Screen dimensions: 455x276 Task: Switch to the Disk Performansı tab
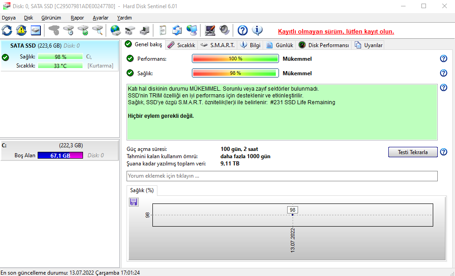323,45
